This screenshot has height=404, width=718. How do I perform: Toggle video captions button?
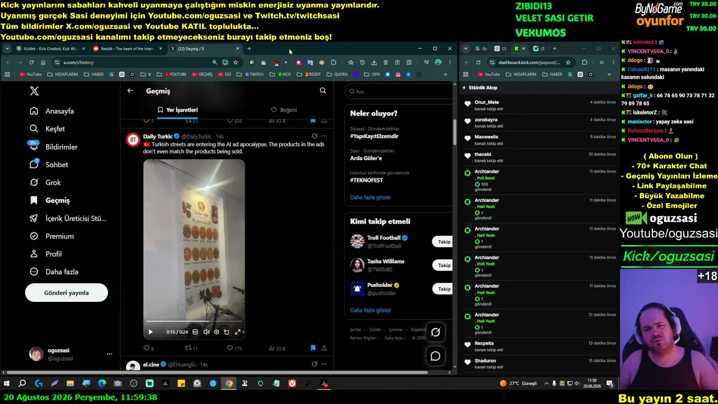click(195, 332)
